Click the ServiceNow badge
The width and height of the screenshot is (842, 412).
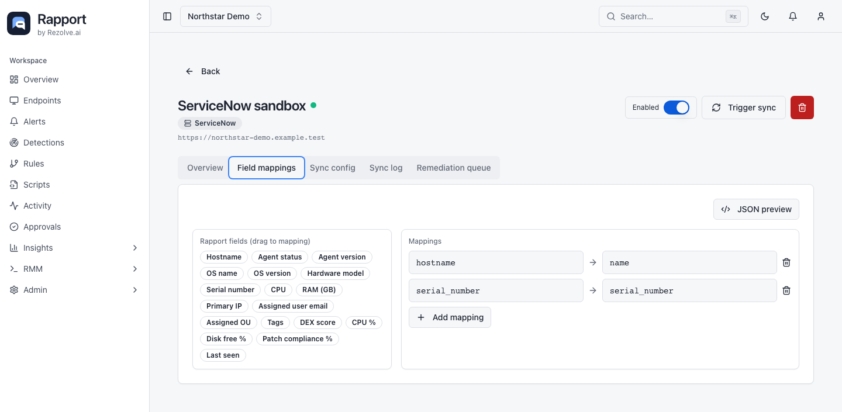click(x=210, y=123)
